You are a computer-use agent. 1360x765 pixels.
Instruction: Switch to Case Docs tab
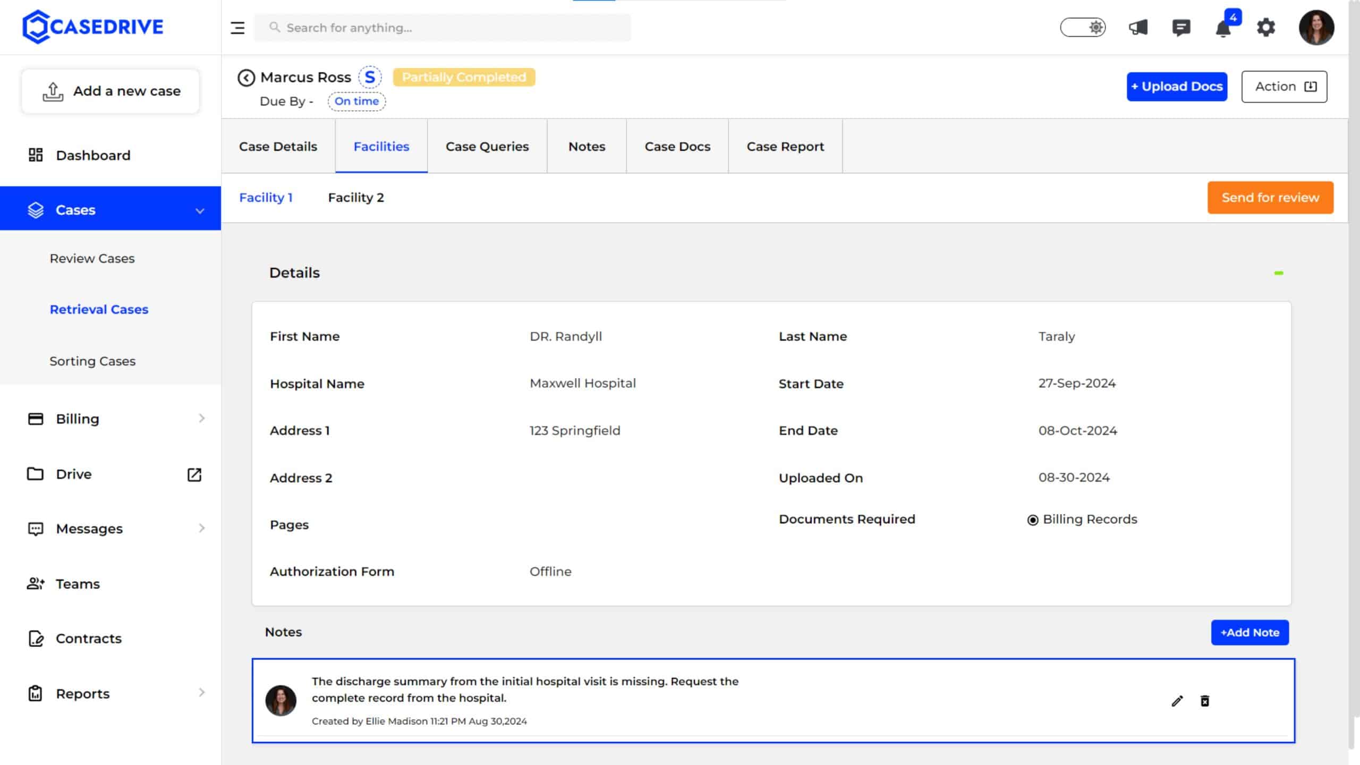(677, 146)
